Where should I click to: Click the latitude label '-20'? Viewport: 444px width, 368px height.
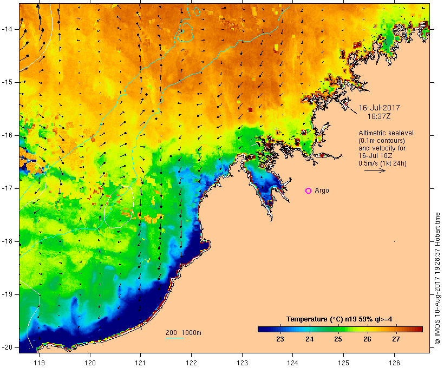click(7, 347)
